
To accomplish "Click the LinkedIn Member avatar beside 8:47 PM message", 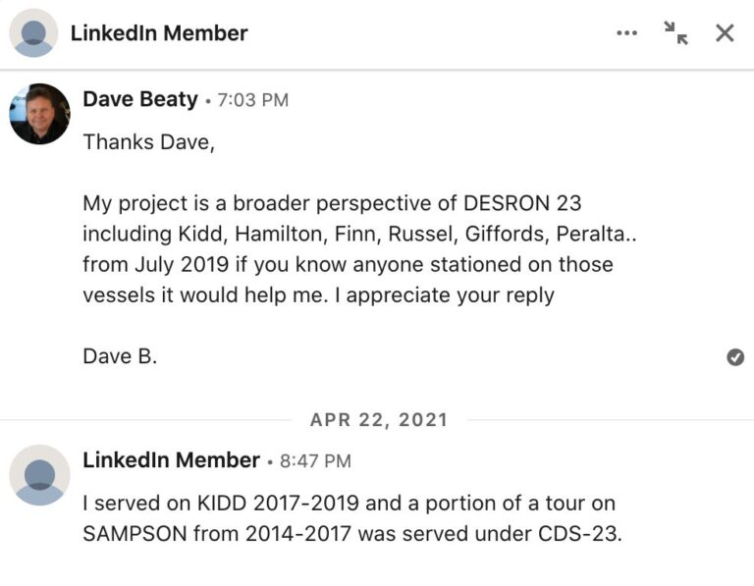I will click(40, 475).
